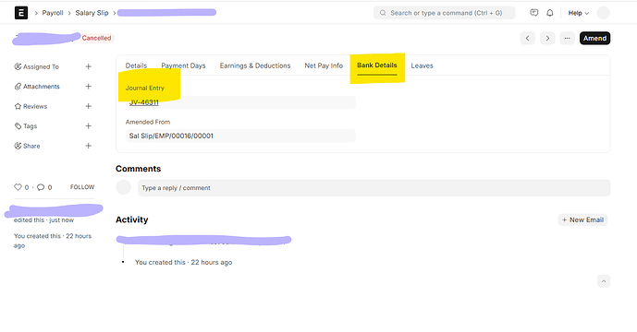Switch to Earnings & Deductions tab
This screenshot has width=637, height=332.
pyautogui.click(x=255, y=65)
